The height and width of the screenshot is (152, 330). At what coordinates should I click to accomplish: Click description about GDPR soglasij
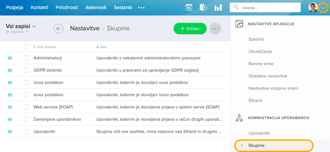148,70
